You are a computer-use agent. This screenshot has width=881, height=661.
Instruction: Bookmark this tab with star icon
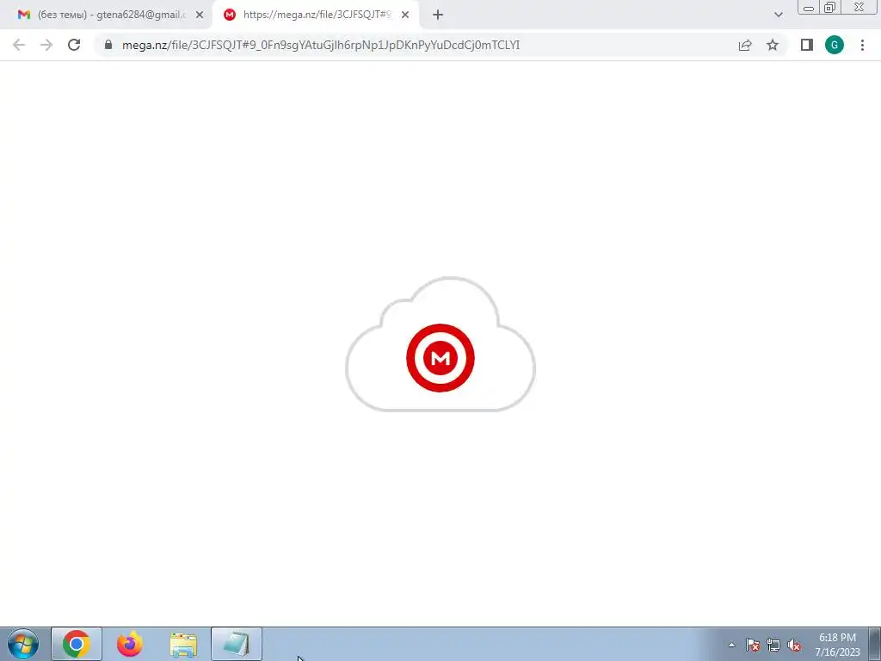coord(773,45)
